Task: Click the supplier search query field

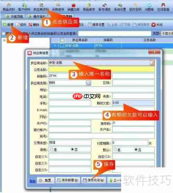Action: (115, 33)
